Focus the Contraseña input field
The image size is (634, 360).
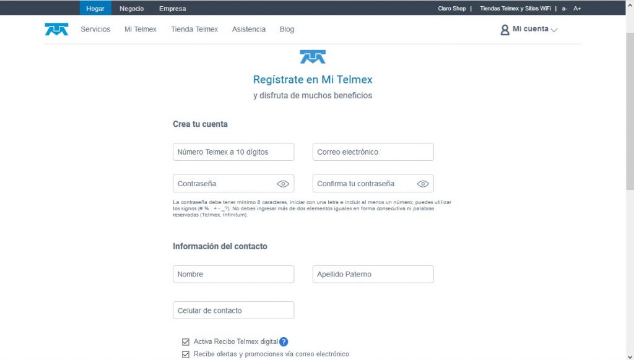(x=233, y=184)
